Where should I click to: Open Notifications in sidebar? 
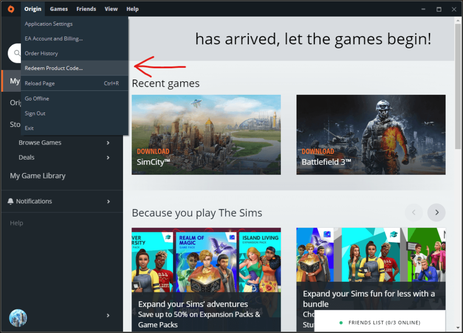pyautogui.click(x=34, y=202)
